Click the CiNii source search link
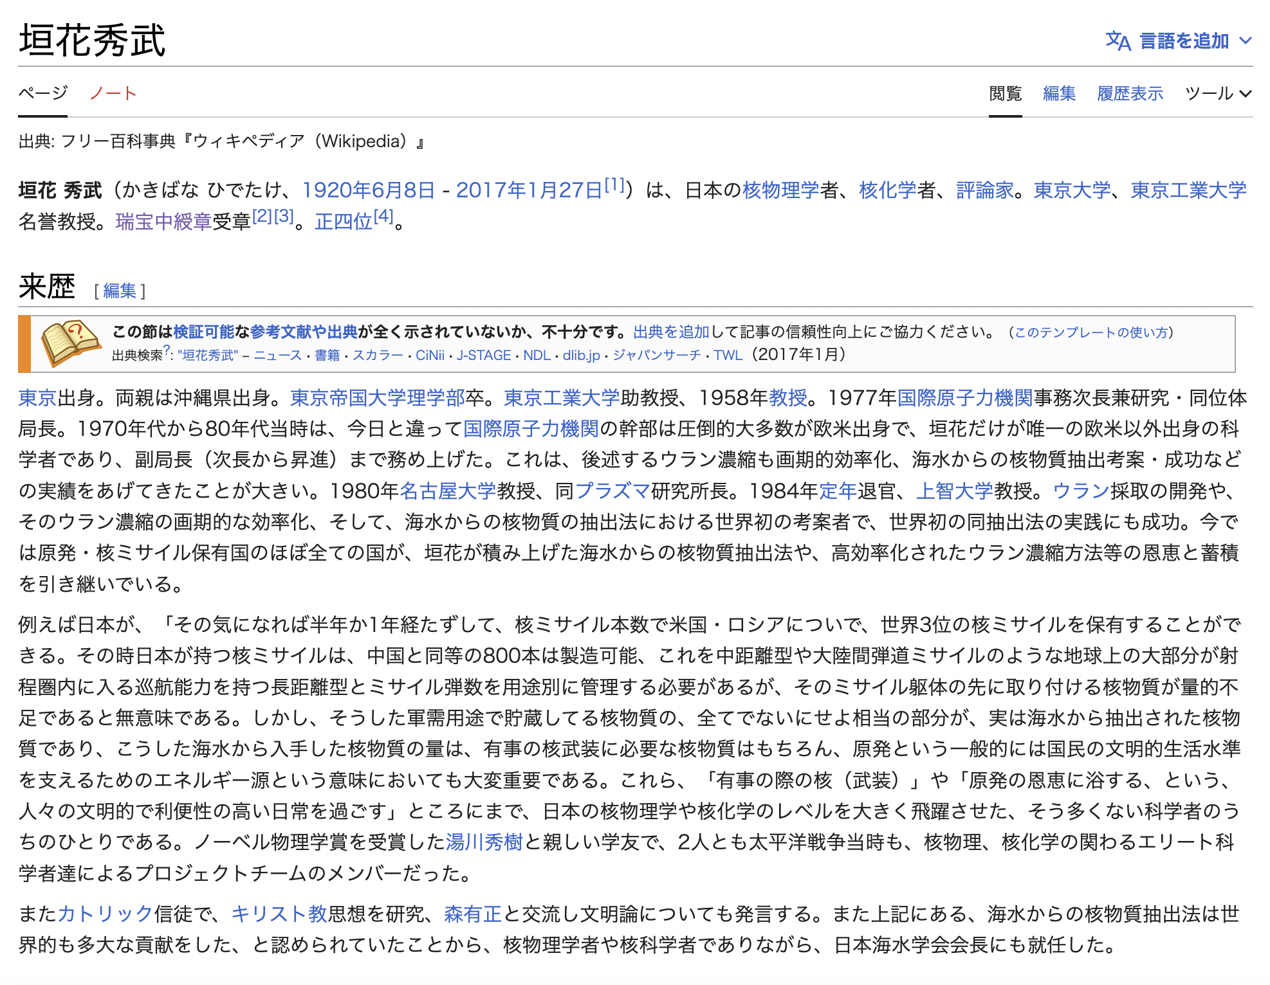The image size is (1270, 985). click(430, 356)
